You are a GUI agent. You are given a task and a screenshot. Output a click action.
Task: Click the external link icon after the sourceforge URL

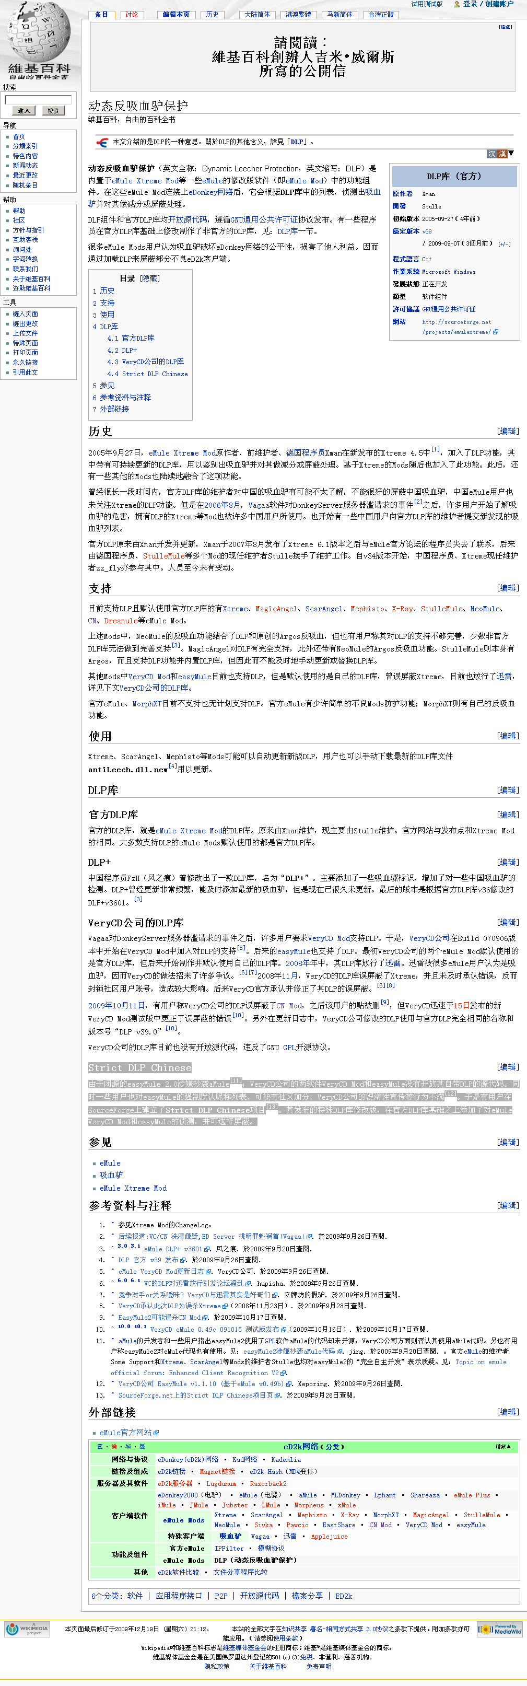point(496,332)
